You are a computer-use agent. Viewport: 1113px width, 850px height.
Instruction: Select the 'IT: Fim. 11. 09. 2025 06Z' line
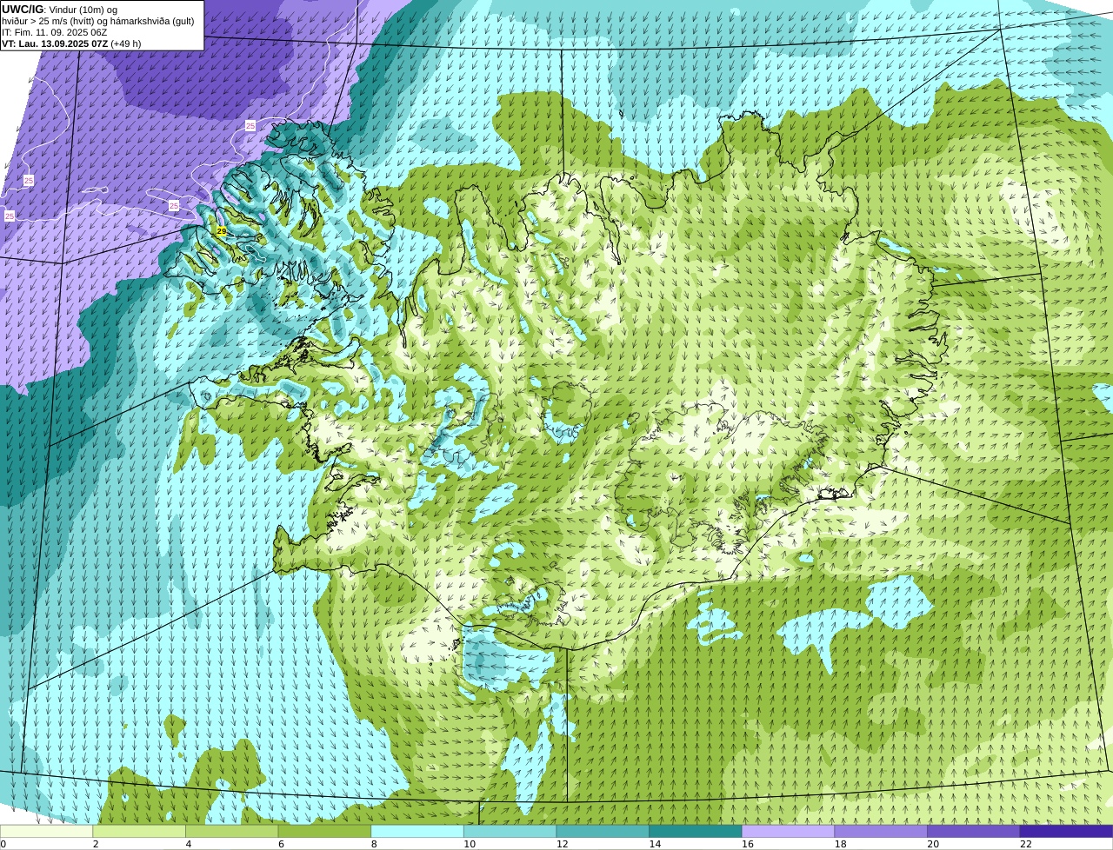point(55,32)
